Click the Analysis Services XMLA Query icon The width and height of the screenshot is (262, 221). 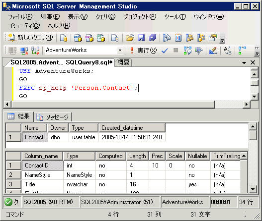(x=101, y=38)
